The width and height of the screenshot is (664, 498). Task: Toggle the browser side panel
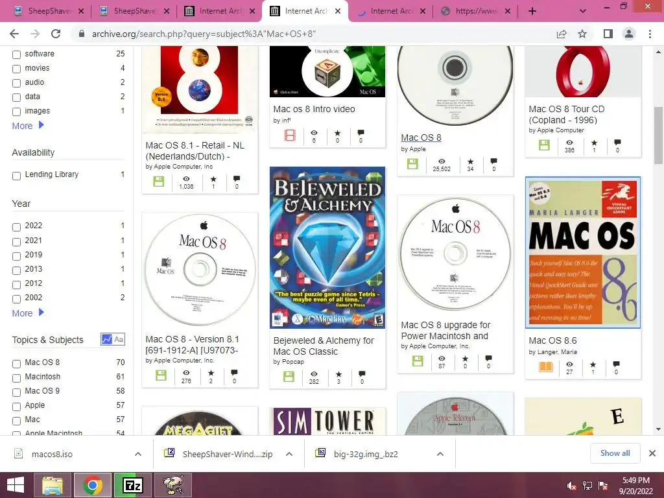[608, 34]
